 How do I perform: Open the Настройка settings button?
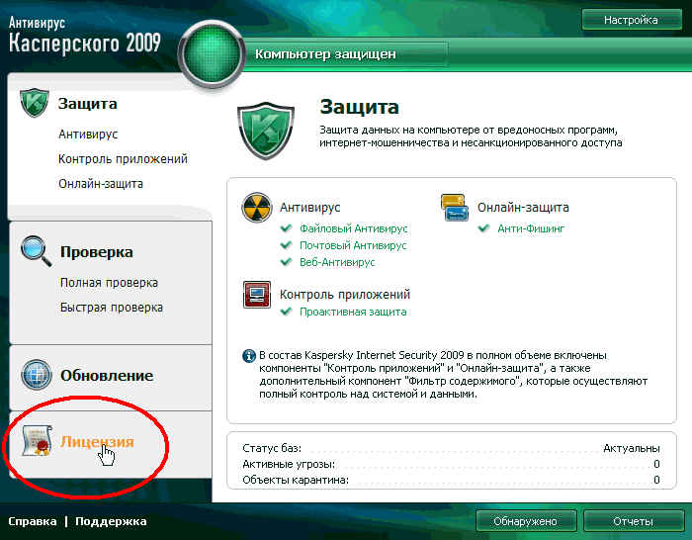tap(632, 20)
